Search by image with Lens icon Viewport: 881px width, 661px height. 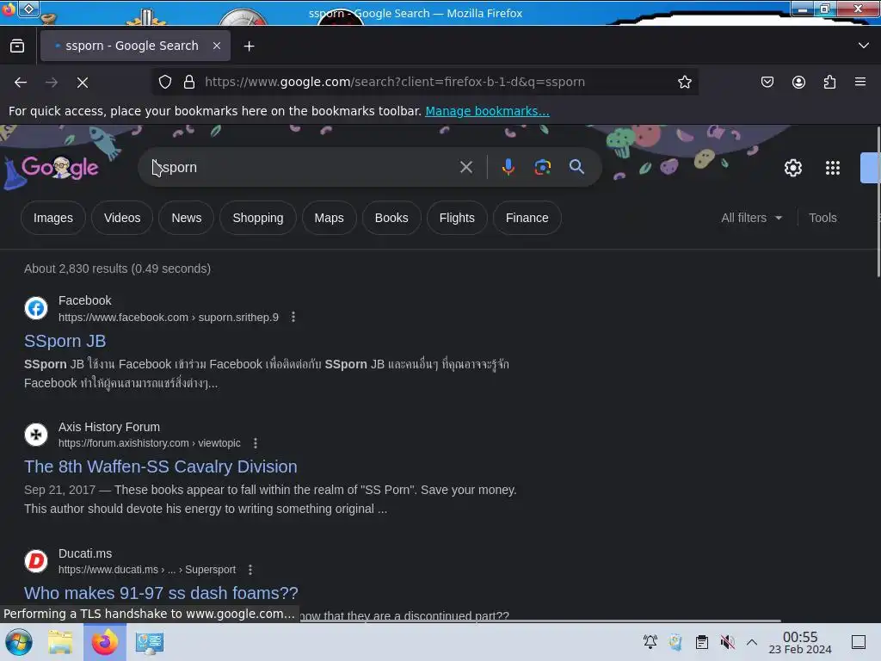542,167
